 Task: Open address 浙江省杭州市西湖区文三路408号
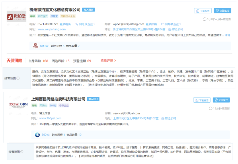pos(139,29)
